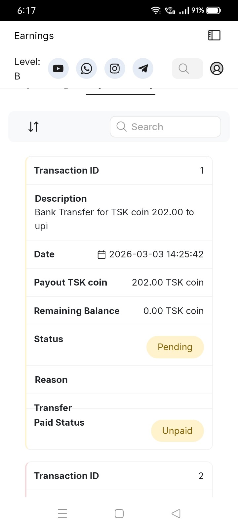The width and height of the screenshot is (238, 530).
Task: Focus the transactions Search field
Action: tap(165, 127)
